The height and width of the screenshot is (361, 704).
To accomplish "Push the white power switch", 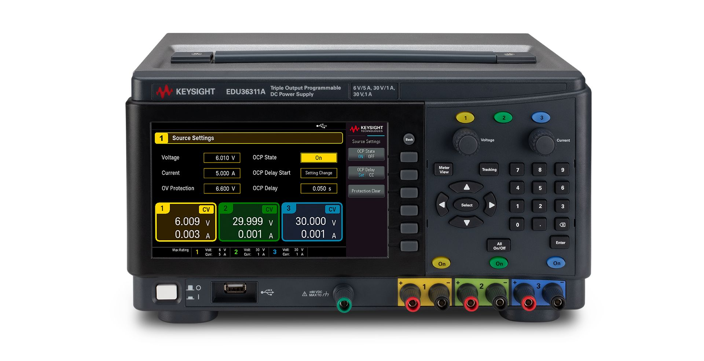I will (166, 292).
